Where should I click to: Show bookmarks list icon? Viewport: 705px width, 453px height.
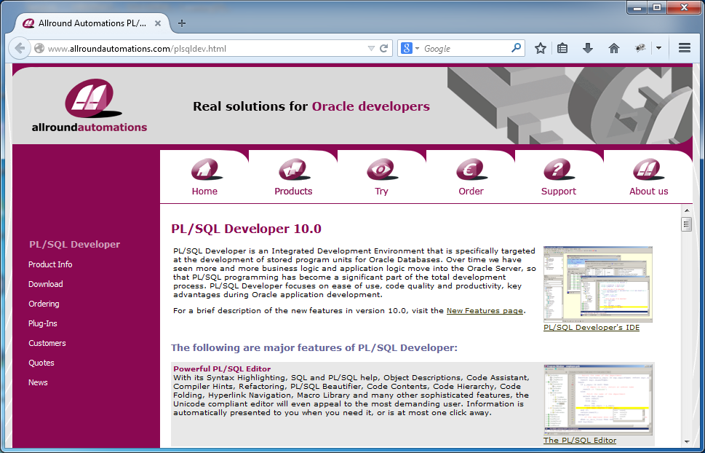click(562, 48)
